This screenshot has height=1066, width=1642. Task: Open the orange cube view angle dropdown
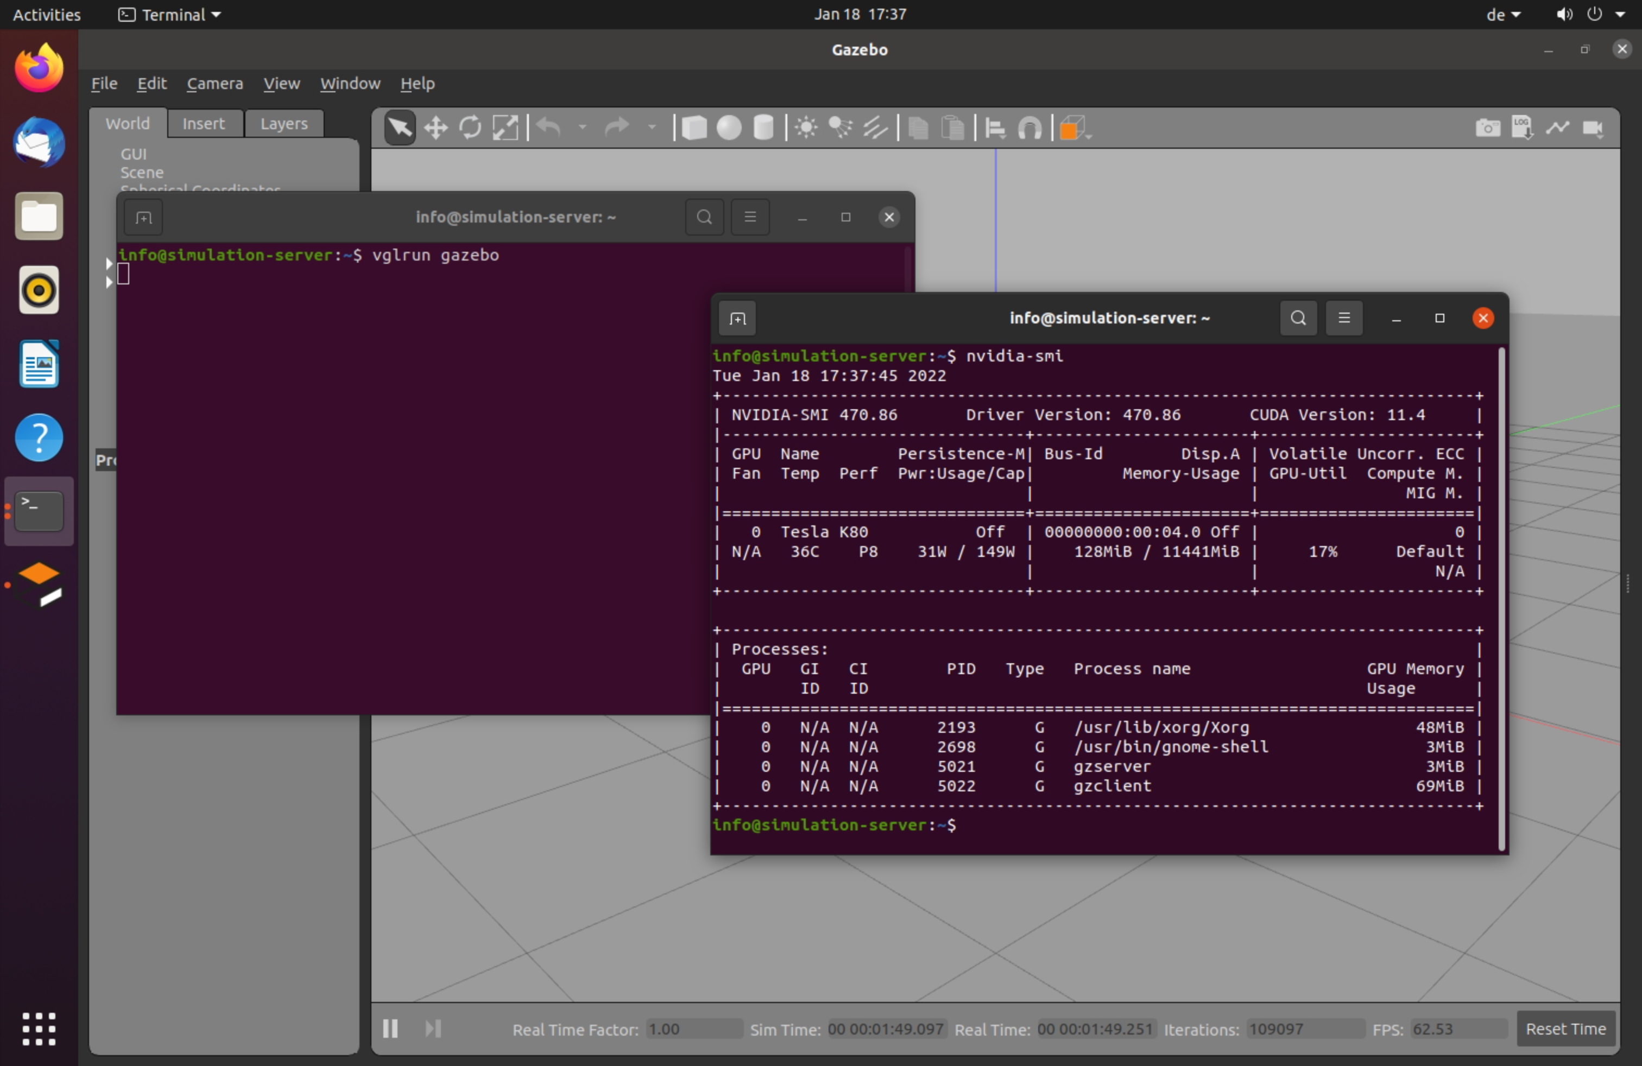coord(1075,128)
